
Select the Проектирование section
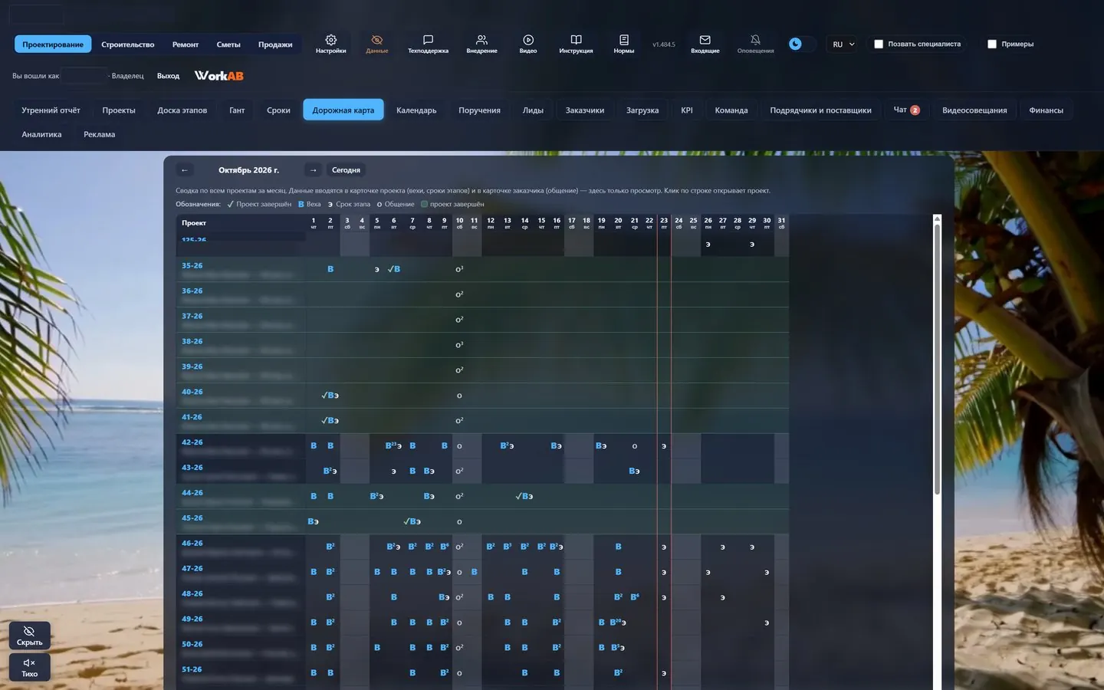coord(53,44)
